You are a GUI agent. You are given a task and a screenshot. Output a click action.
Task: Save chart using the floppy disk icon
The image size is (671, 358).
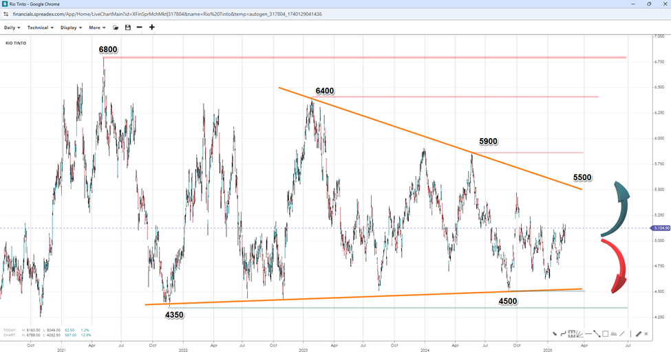pos(127,27)
